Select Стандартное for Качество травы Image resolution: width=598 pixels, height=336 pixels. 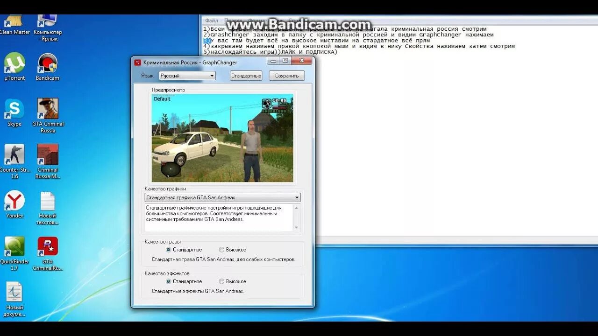click(x=184, y=250)
